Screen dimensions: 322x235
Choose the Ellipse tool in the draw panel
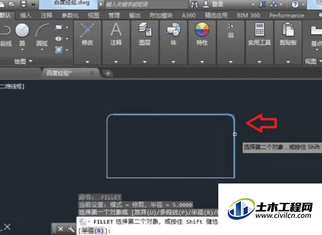pos(59,39)
